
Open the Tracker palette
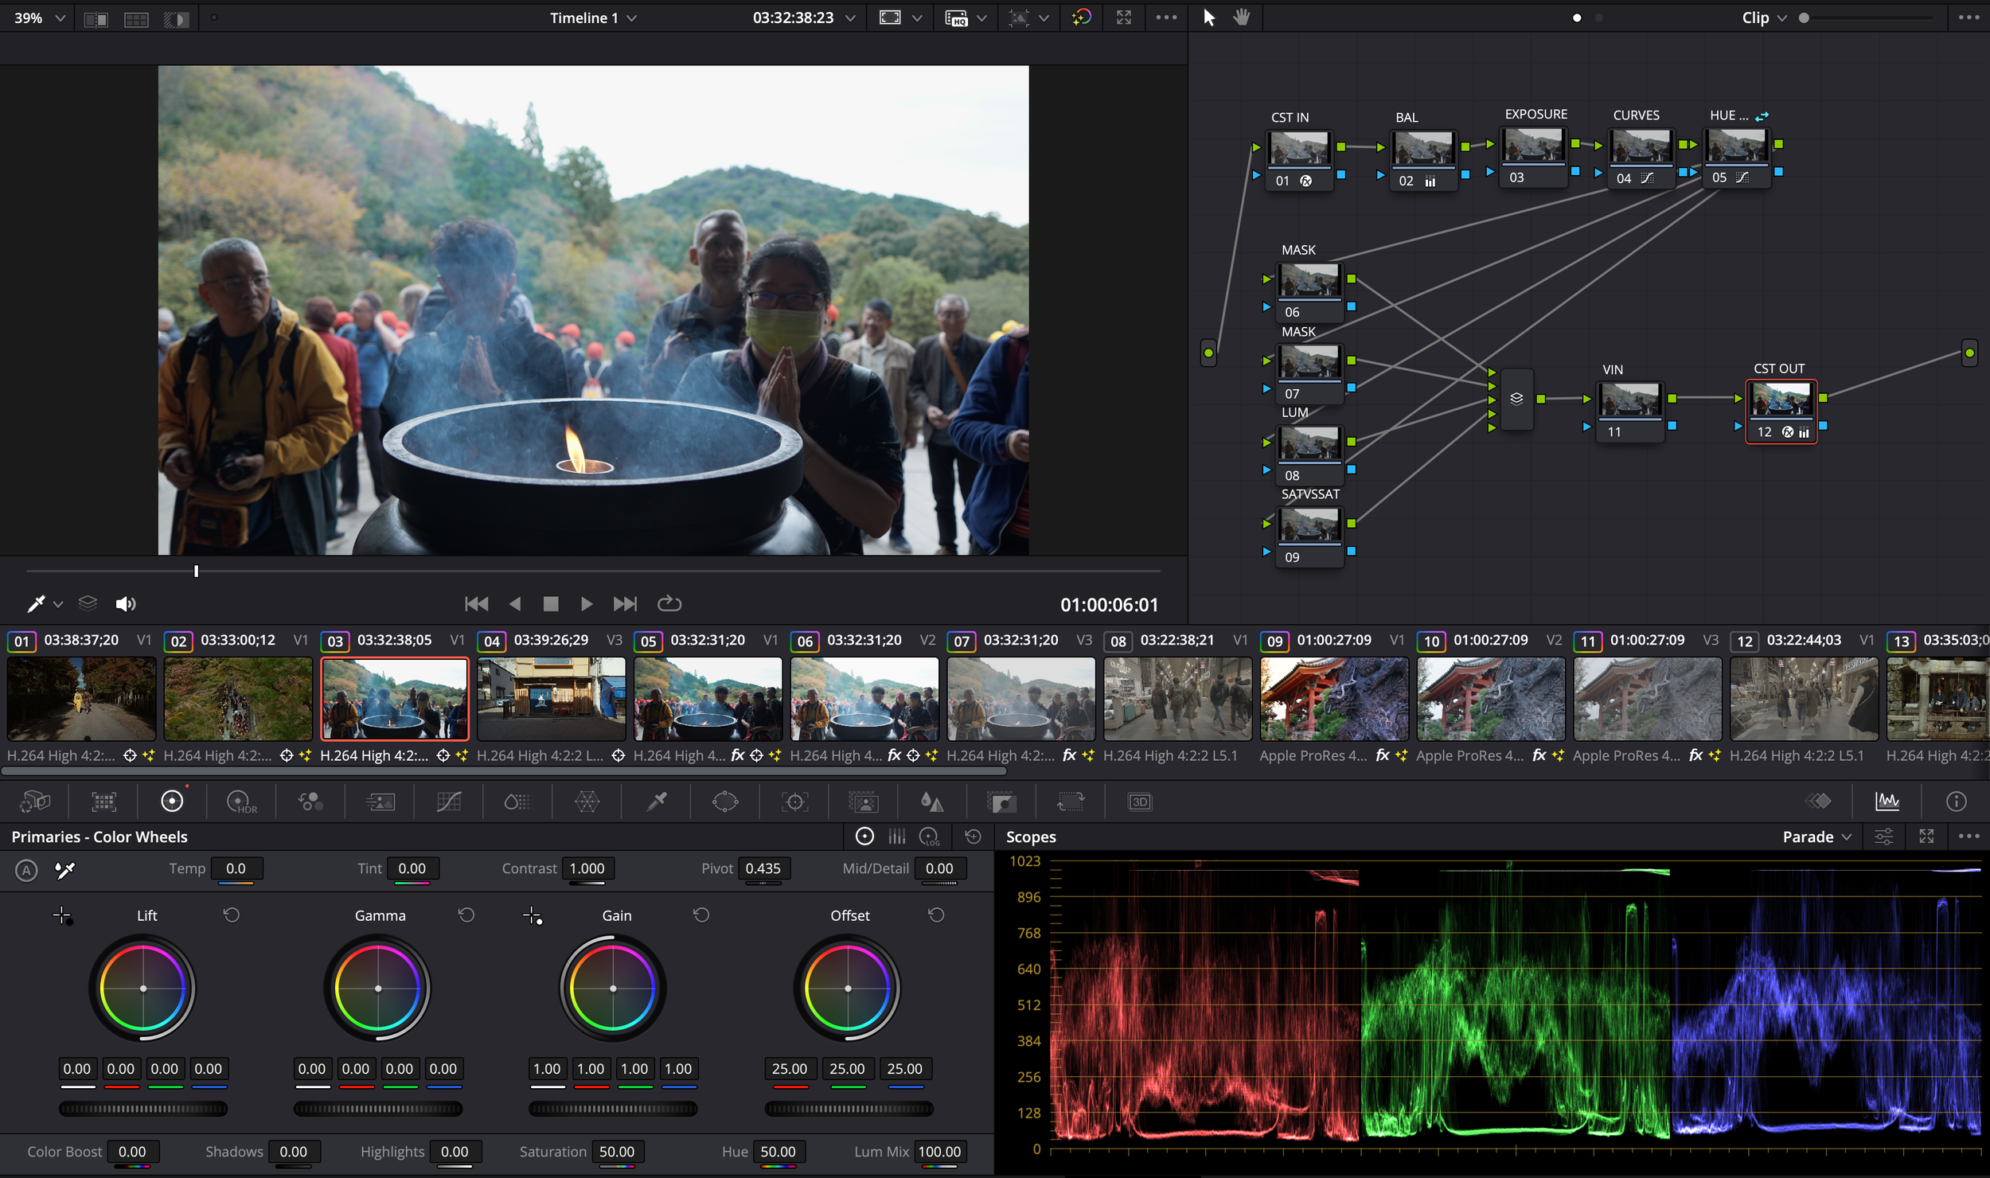point(794,802)
